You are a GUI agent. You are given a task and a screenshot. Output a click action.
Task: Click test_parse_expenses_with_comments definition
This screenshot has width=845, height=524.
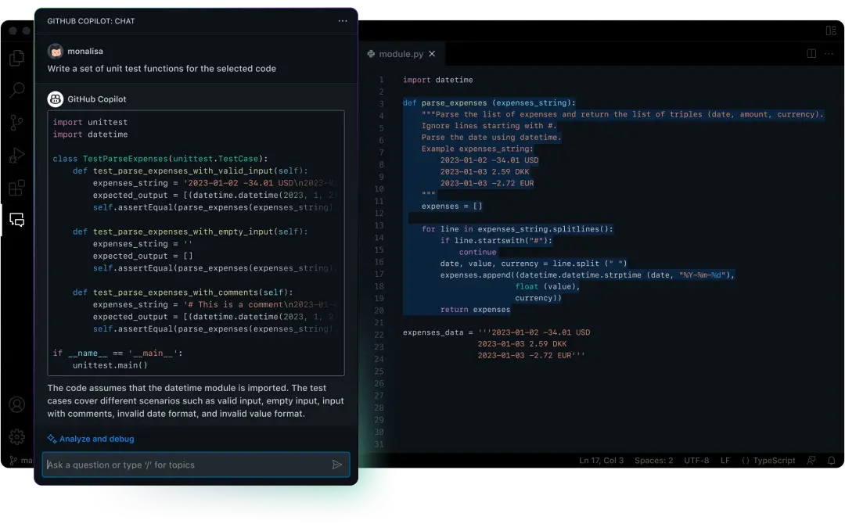tap(182, 293)
